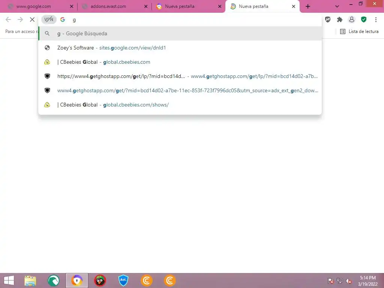384x288 pixels.
Task: Go back using the back arrow
Action: (8, 19)
